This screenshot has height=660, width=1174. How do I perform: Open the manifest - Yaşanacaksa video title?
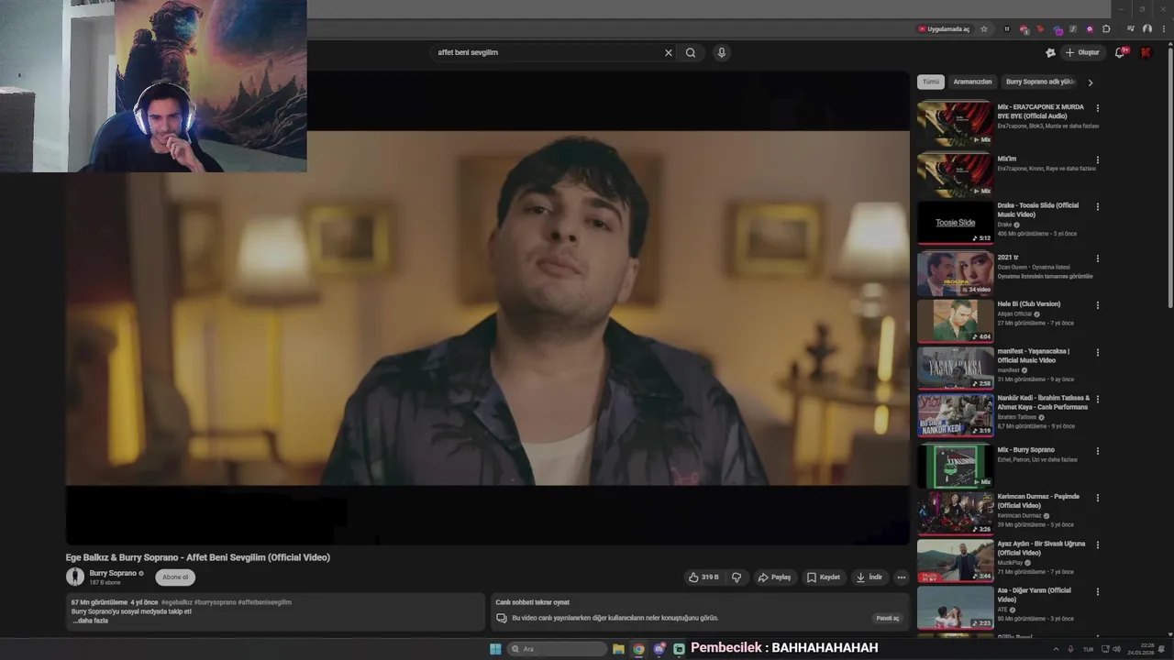(x=1033, y=356)
